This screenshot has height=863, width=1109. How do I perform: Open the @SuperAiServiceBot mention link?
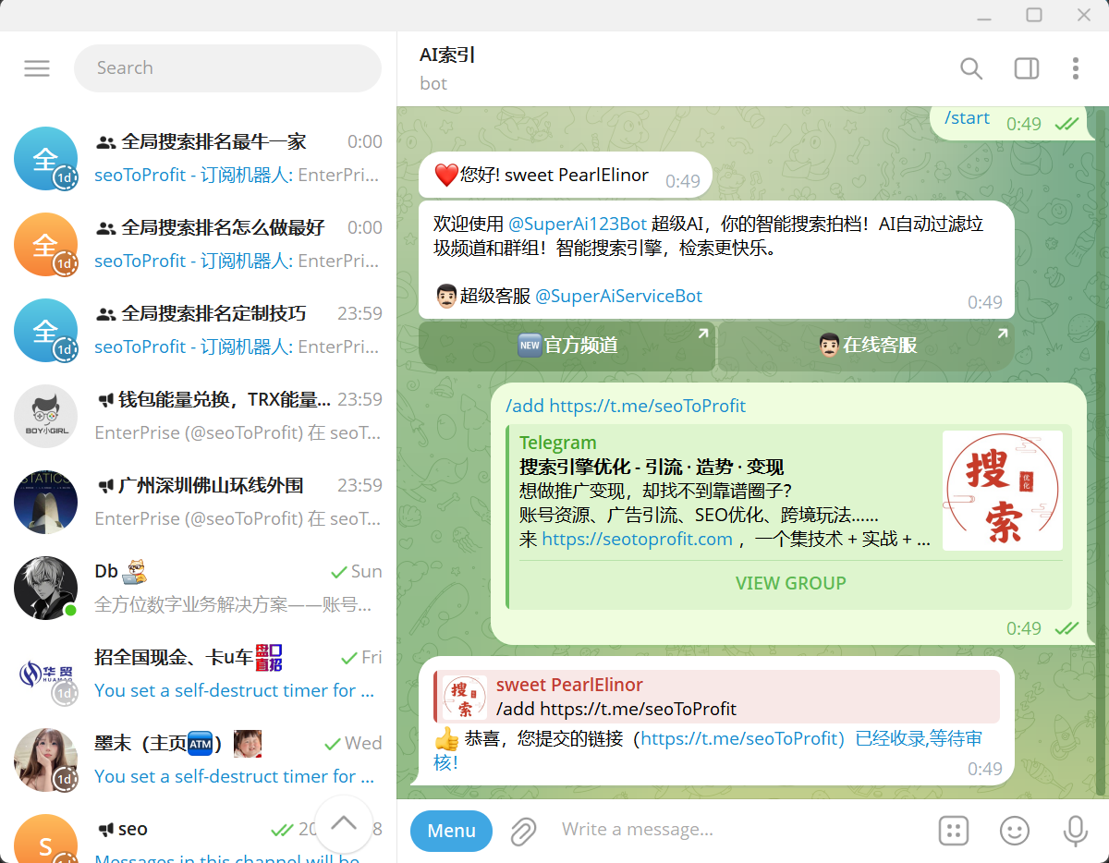618,297
